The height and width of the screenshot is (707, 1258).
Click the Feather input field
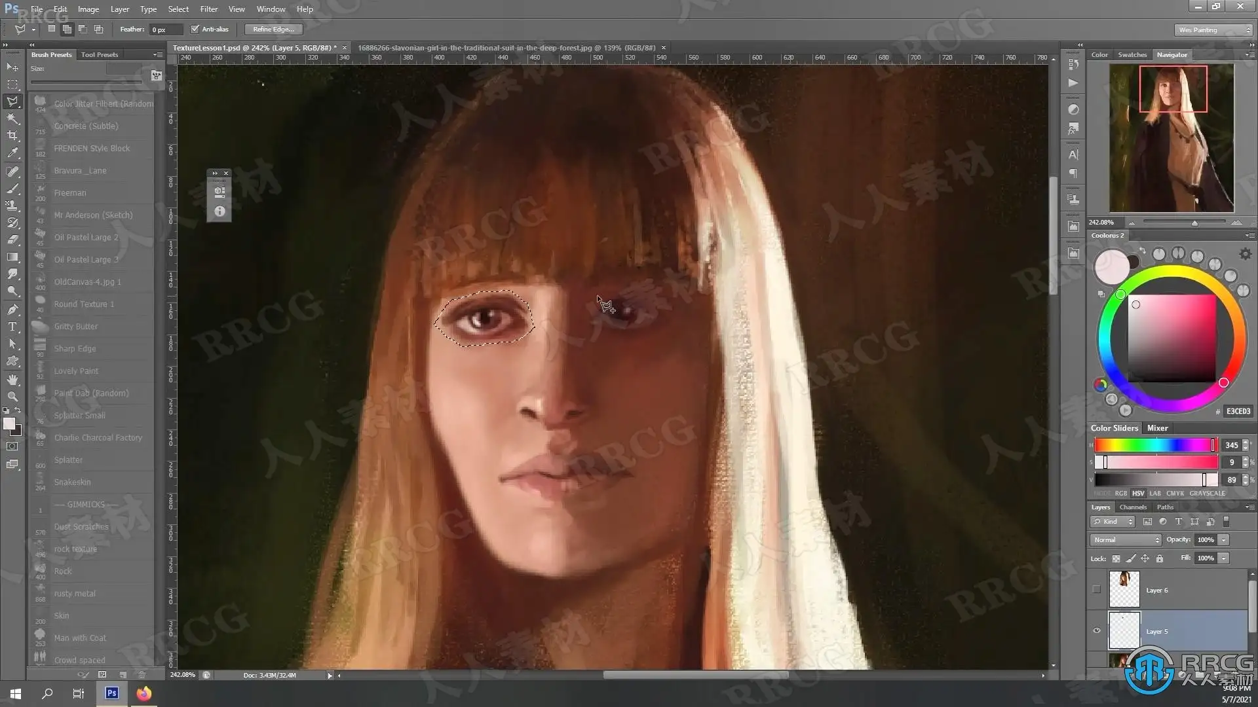[166, 29]
